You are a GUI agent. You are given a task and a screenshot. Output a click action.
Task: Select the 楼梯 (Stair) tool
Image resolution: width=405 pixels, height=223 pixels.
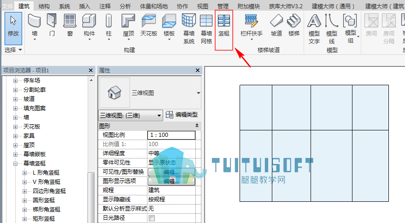(x=294, y=26)
